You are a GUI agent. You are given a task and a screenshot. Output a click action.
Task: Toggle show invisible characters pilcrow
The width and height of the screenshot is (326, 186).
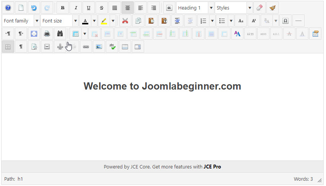pos(21,46)
